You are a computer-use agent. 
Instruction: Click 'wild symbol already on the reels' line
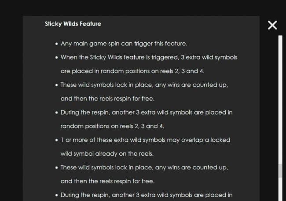point(106,154)
